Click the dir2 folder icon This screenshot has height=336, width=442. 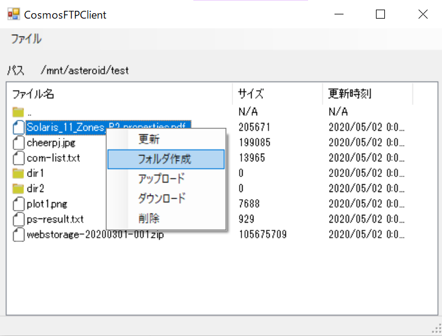pos(18,188)
